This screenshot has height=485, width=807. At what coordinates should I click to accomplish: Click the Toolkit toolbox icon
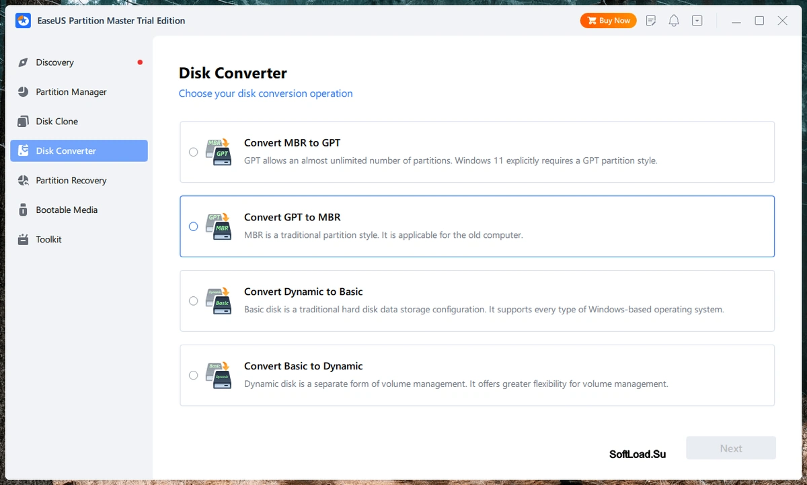click(x=24, y=240)
